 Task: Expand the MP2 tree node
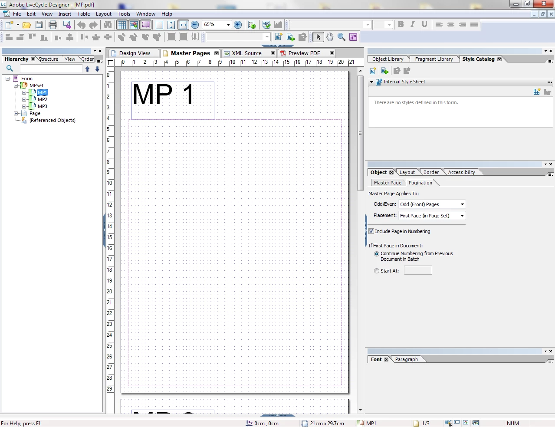(24, 99)
